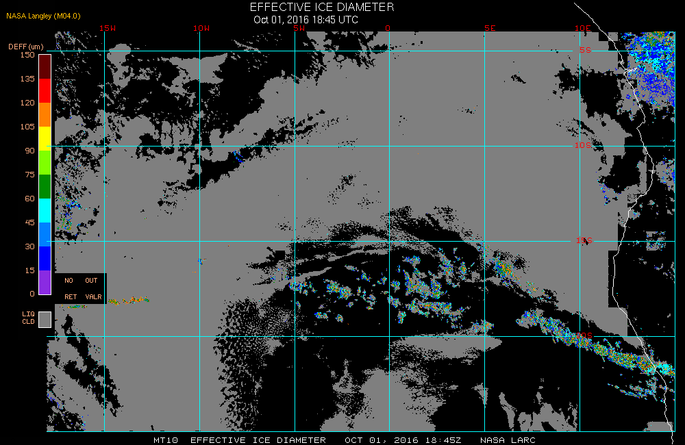Click the OUT VALR legend label
685x445 pixels.
[x=93, y=289]
